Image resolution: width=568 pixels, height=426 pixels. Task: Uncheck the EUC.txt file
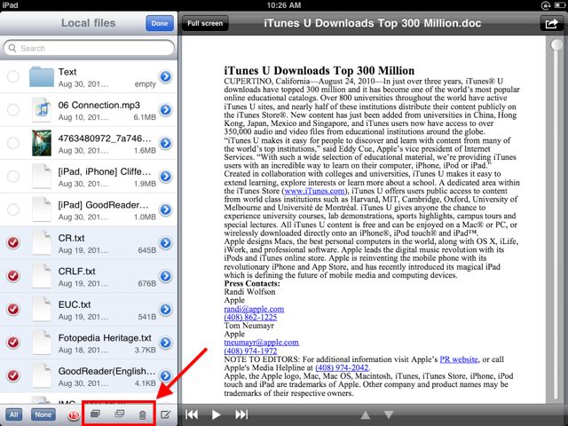(x=13, y=310)
